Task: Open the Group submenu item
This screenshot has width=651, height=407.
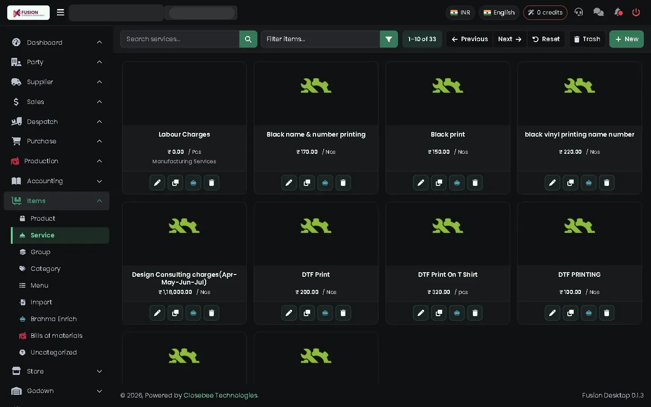Action: coord(60,252)
